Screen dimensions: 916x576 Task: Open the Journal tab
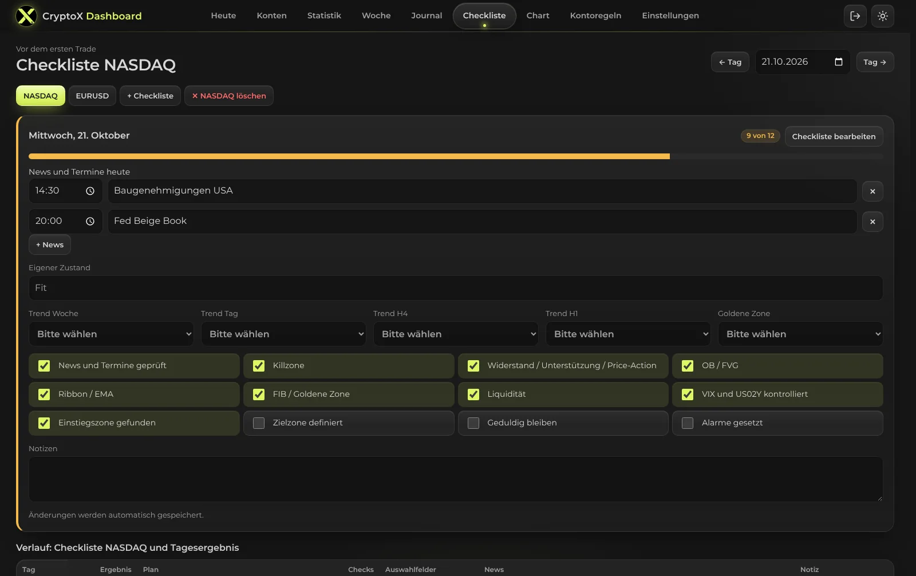pyautogui.click(x=427, y=16)
